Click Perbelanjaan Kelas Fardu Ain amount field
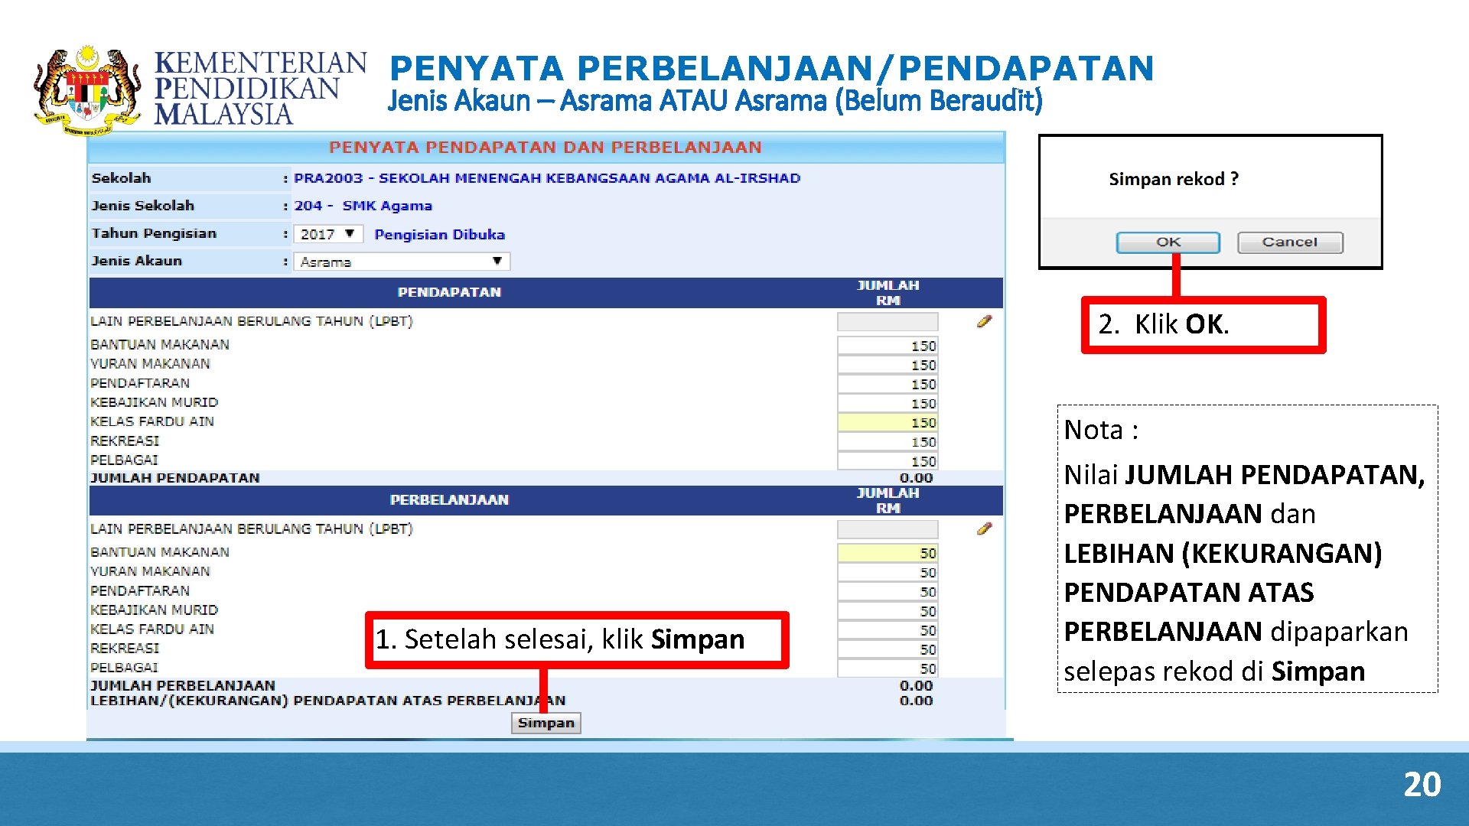 click(888, 629)
